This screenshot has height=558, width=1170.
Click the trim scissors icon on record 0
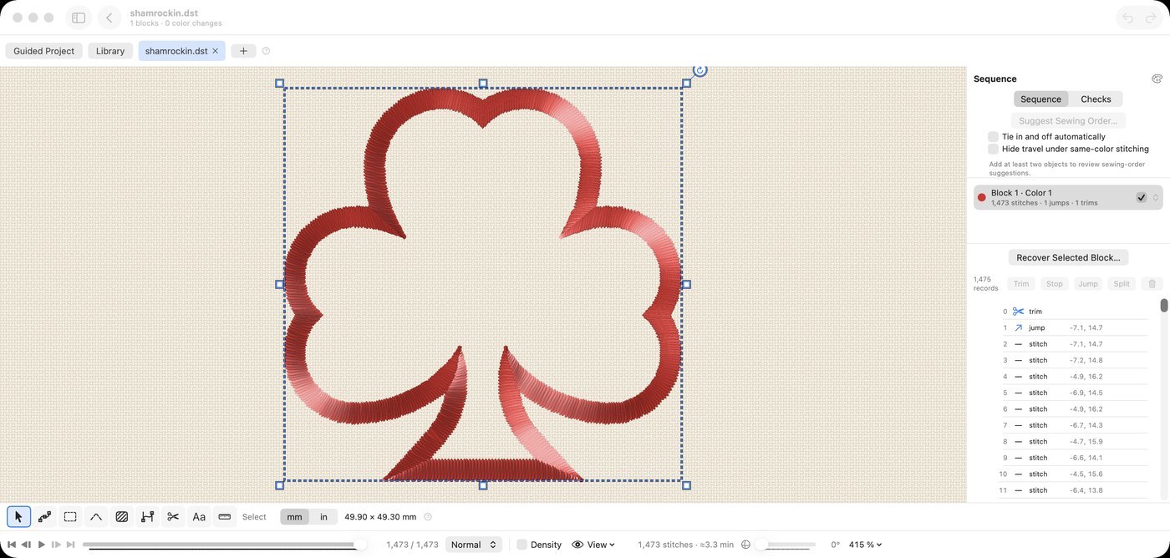[x=1018, y=312]
